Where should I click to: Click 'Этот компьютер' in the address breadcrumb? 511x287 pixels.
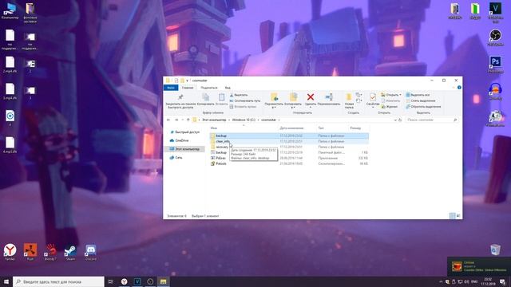[214, 120]
